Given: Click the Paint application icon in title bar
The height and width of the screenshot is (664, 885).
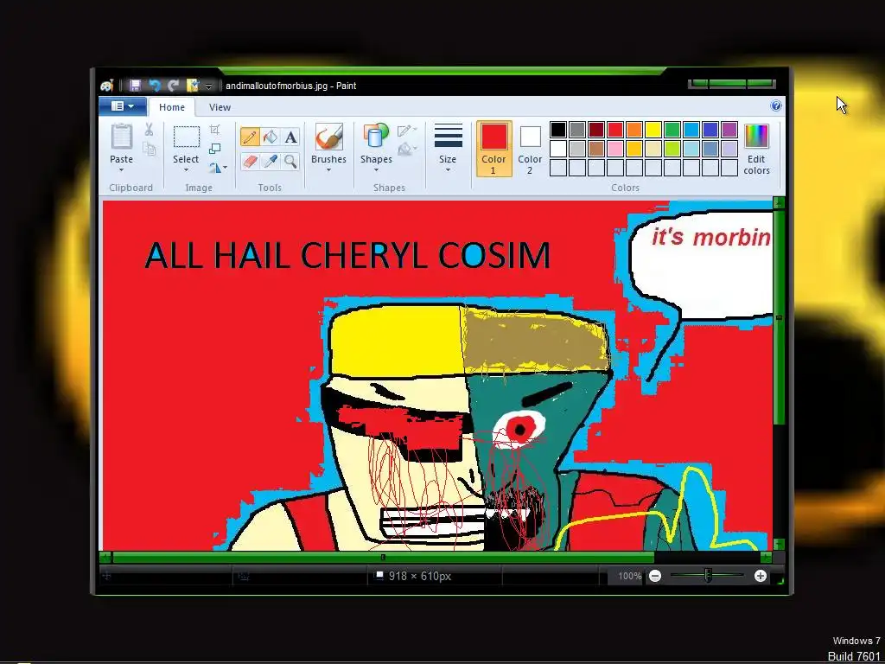Looking at the screenshot, I should point(106,86).
